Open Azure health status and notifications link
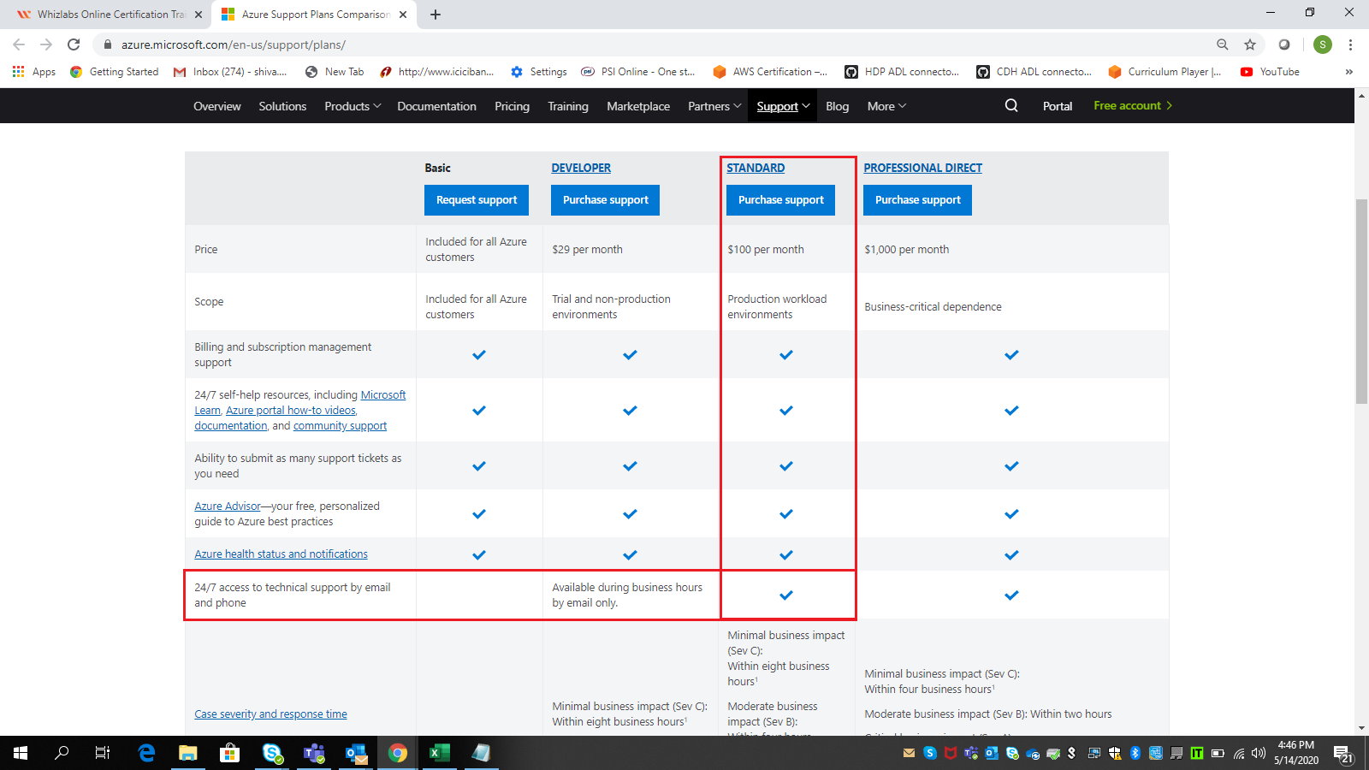Screen dimensions: 1369x770 pyautogui.click(x=281, y=554)
